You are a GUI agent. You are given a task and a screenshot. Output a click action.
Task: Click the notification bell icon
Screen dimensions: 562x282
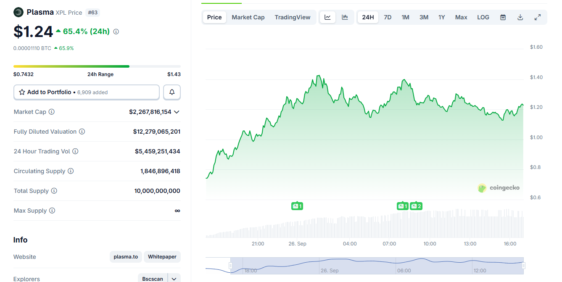(x=172, y=92)
